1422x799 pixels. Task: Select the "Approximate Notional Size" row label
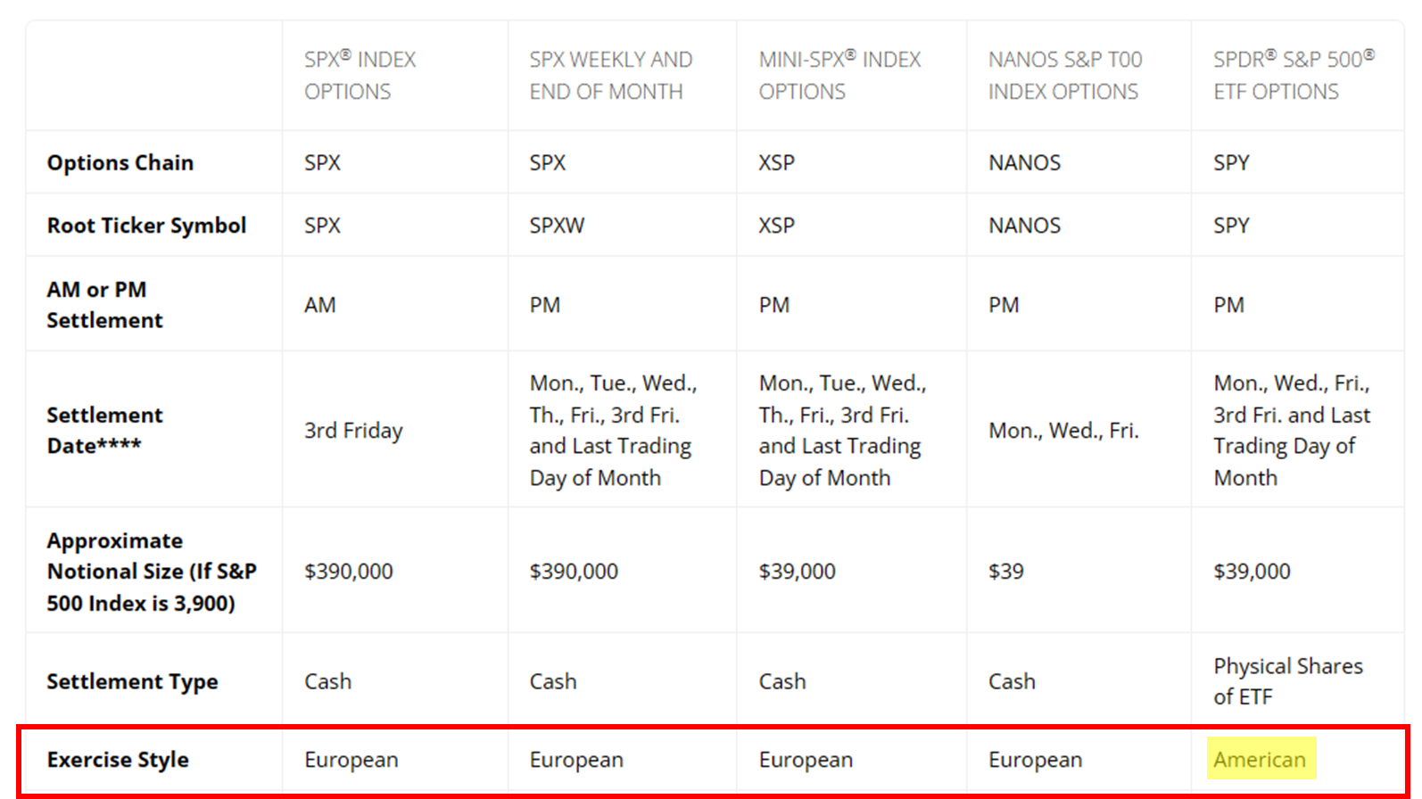pos(152,572)
